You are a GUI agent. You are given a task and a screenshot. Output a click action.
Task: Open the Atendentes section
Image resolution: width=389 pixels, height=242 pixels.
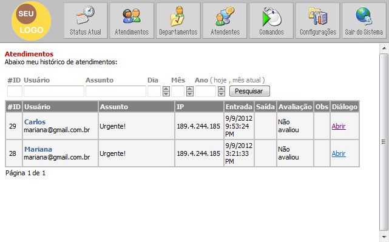(x=225, y=21)
